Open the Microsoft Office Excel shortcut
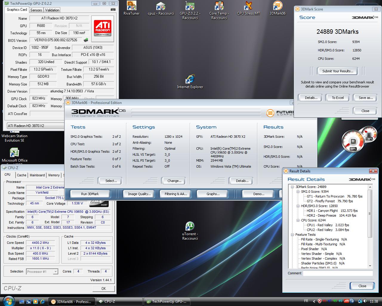The height and width of the screenshot is (306, 382). click(15, 155)
